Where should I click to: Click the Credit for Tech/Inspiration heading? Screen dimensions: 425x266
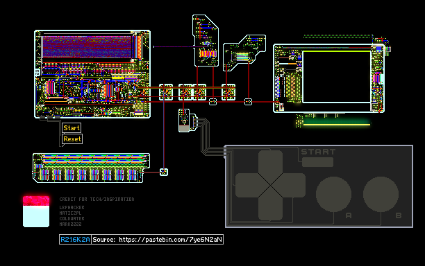coord(97,199)
